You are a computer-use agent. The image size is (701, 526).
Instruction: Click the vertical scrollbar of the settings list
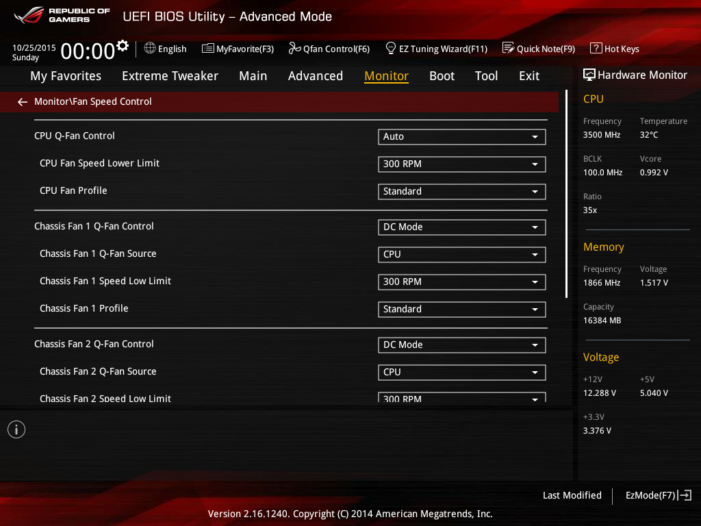(x=566, y=194)
